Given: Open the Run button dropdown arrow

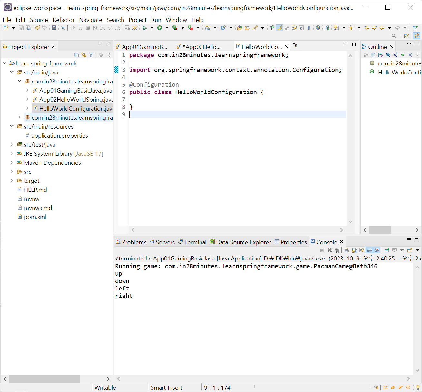Looking at the screenshot, I should [167, 28].
